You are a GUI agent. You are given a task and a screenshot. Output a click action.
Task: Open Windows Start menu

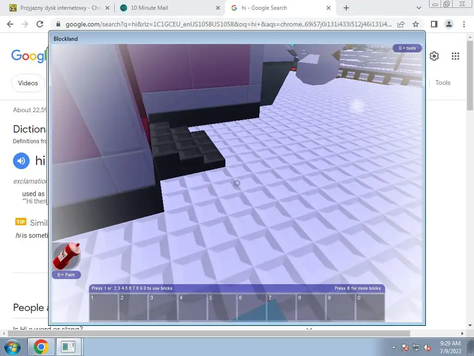click(12, 347)
